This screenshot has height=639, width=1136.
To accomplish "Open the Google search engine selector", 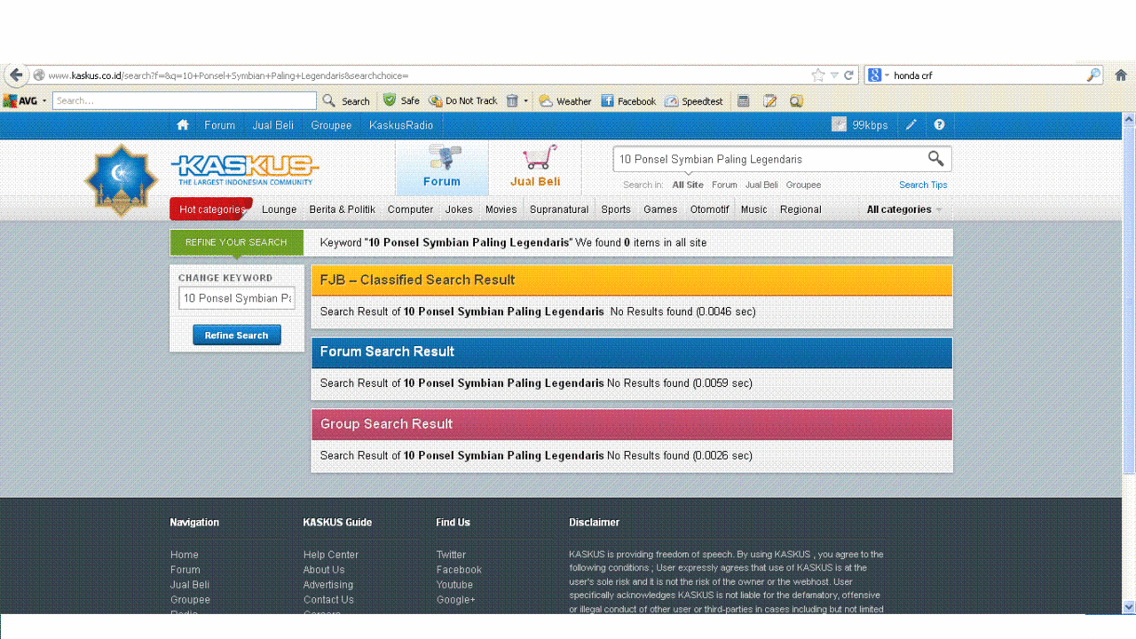I will point(877,75).
